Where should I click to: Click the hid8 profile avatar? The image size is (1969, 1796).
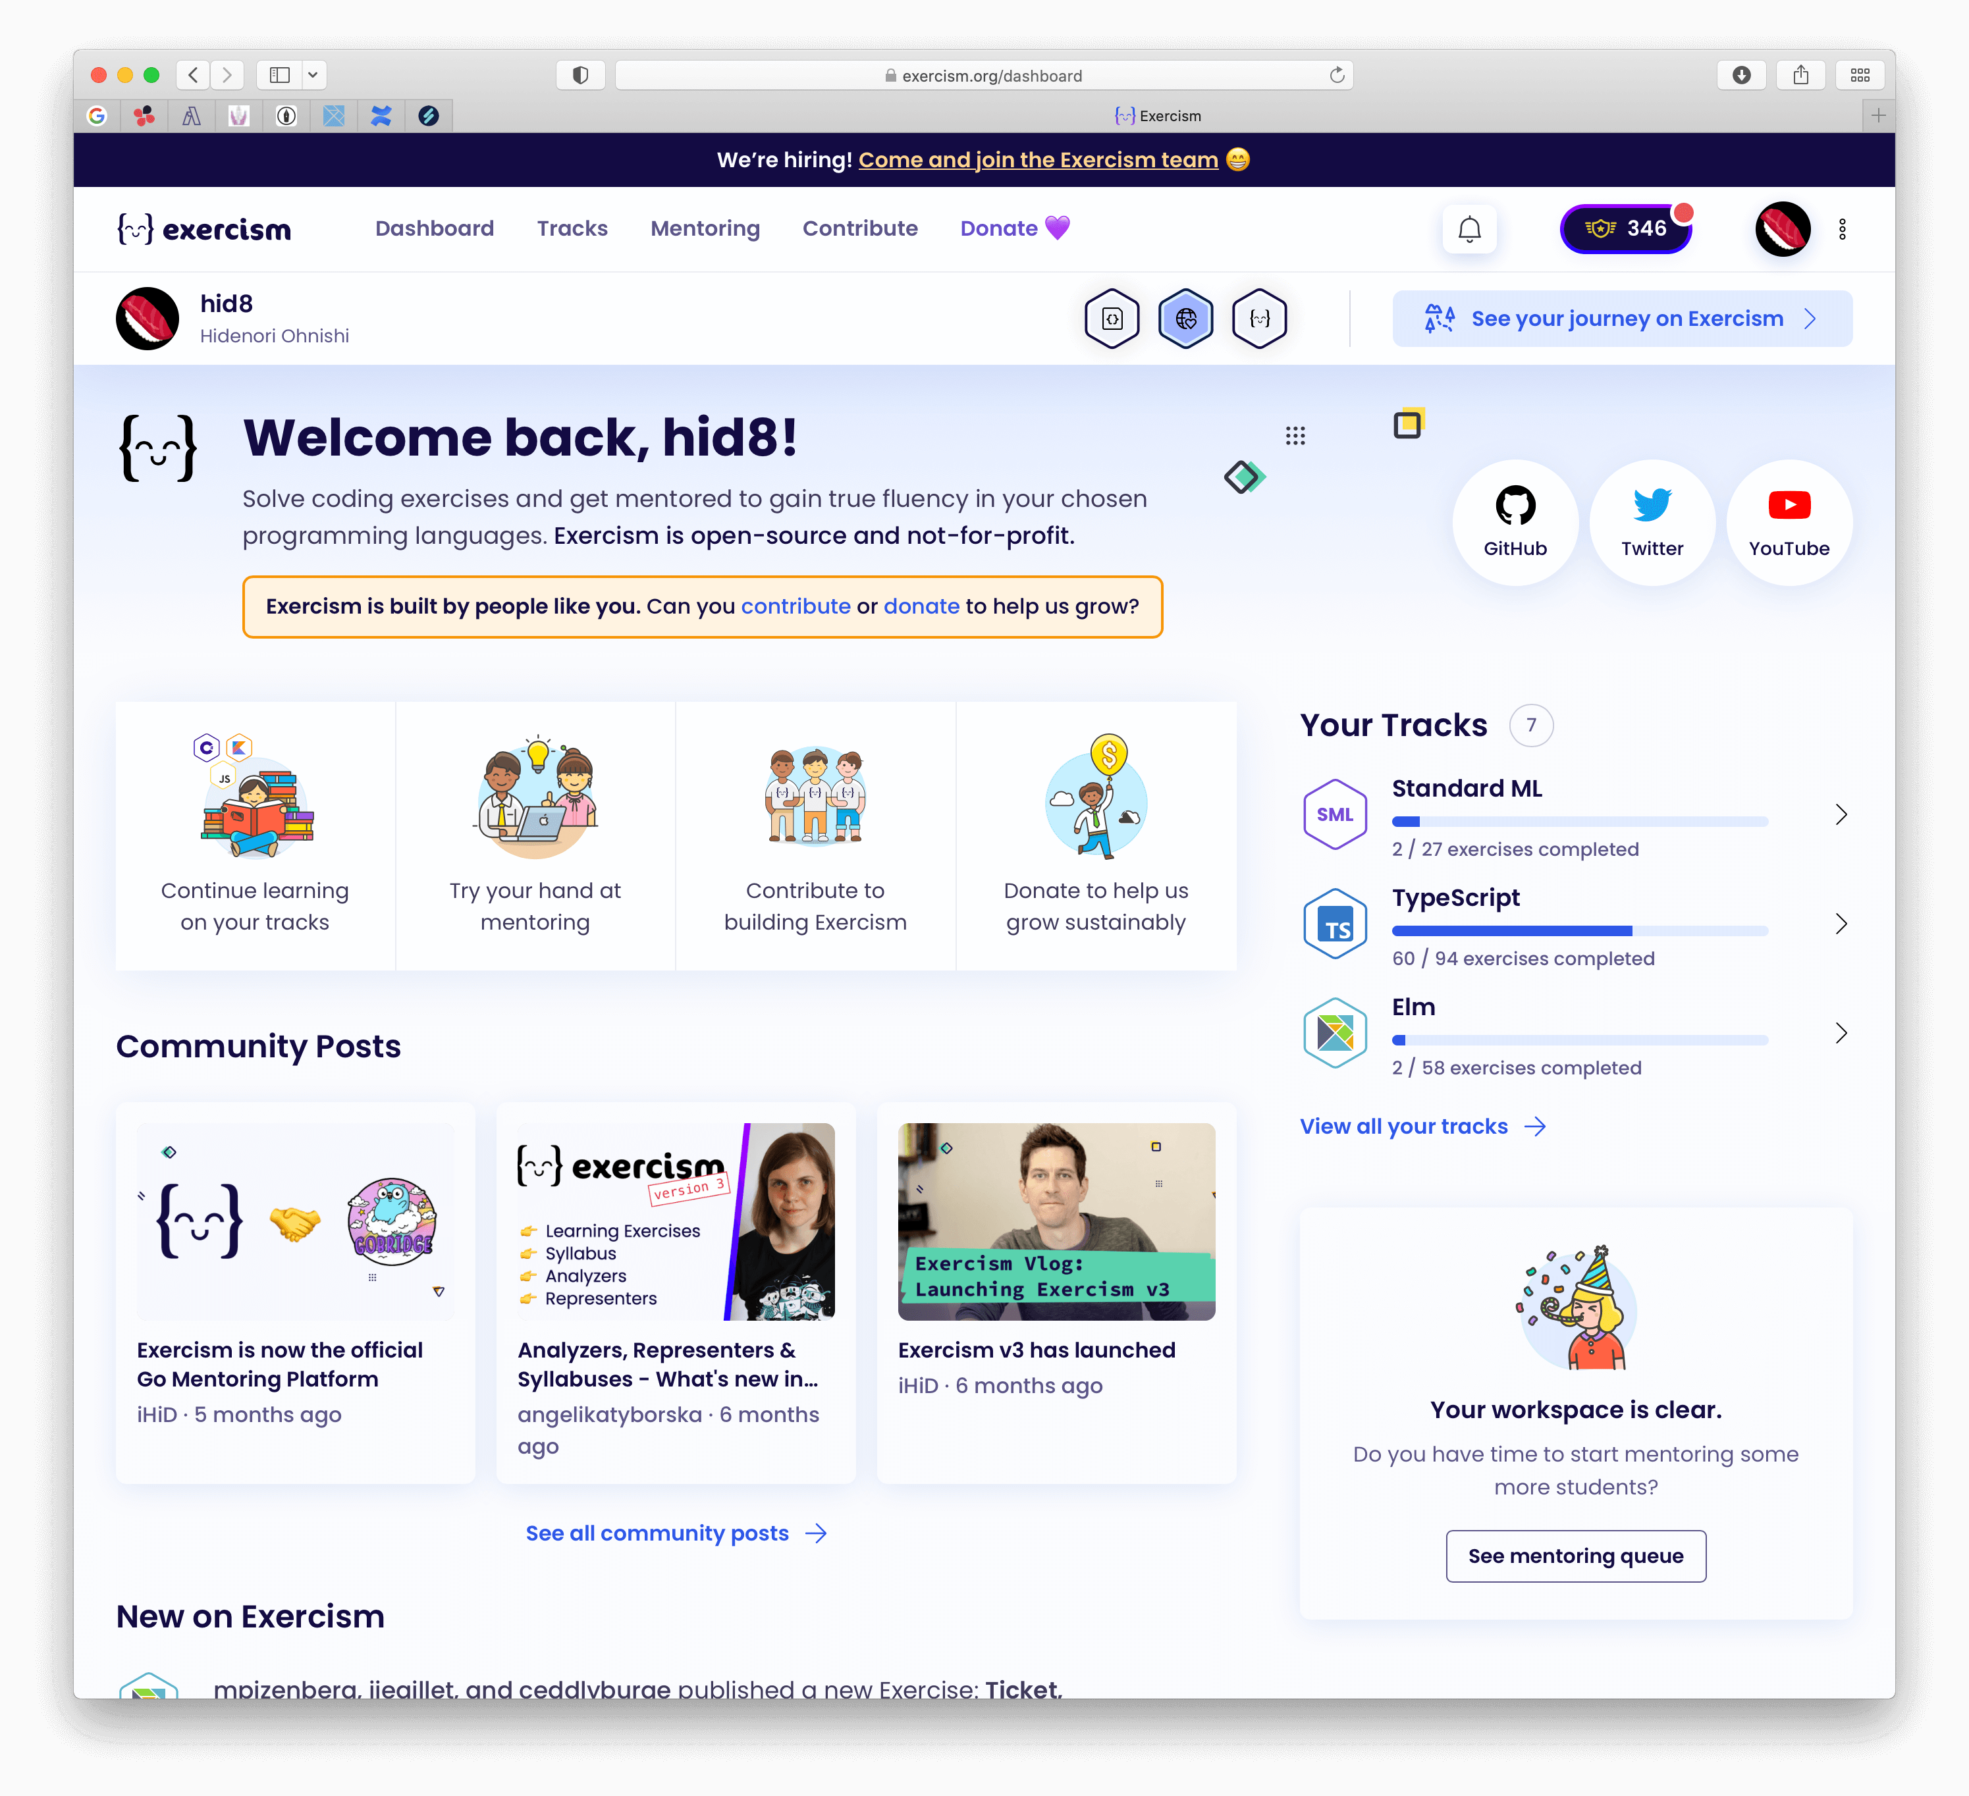[x=148, y=319]
